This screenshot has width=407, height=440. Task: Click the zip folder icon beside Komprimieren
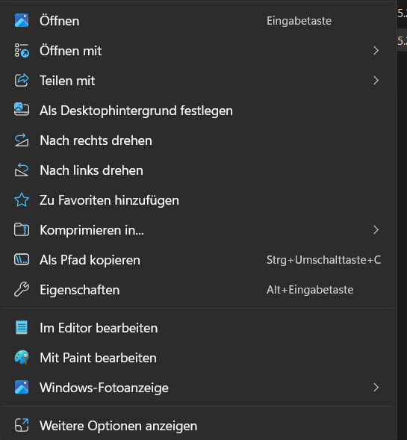22,229
